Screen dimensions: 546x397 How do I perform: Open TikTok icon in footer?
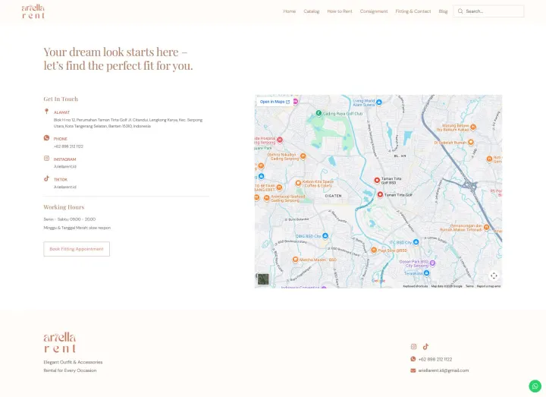point(425,346)
